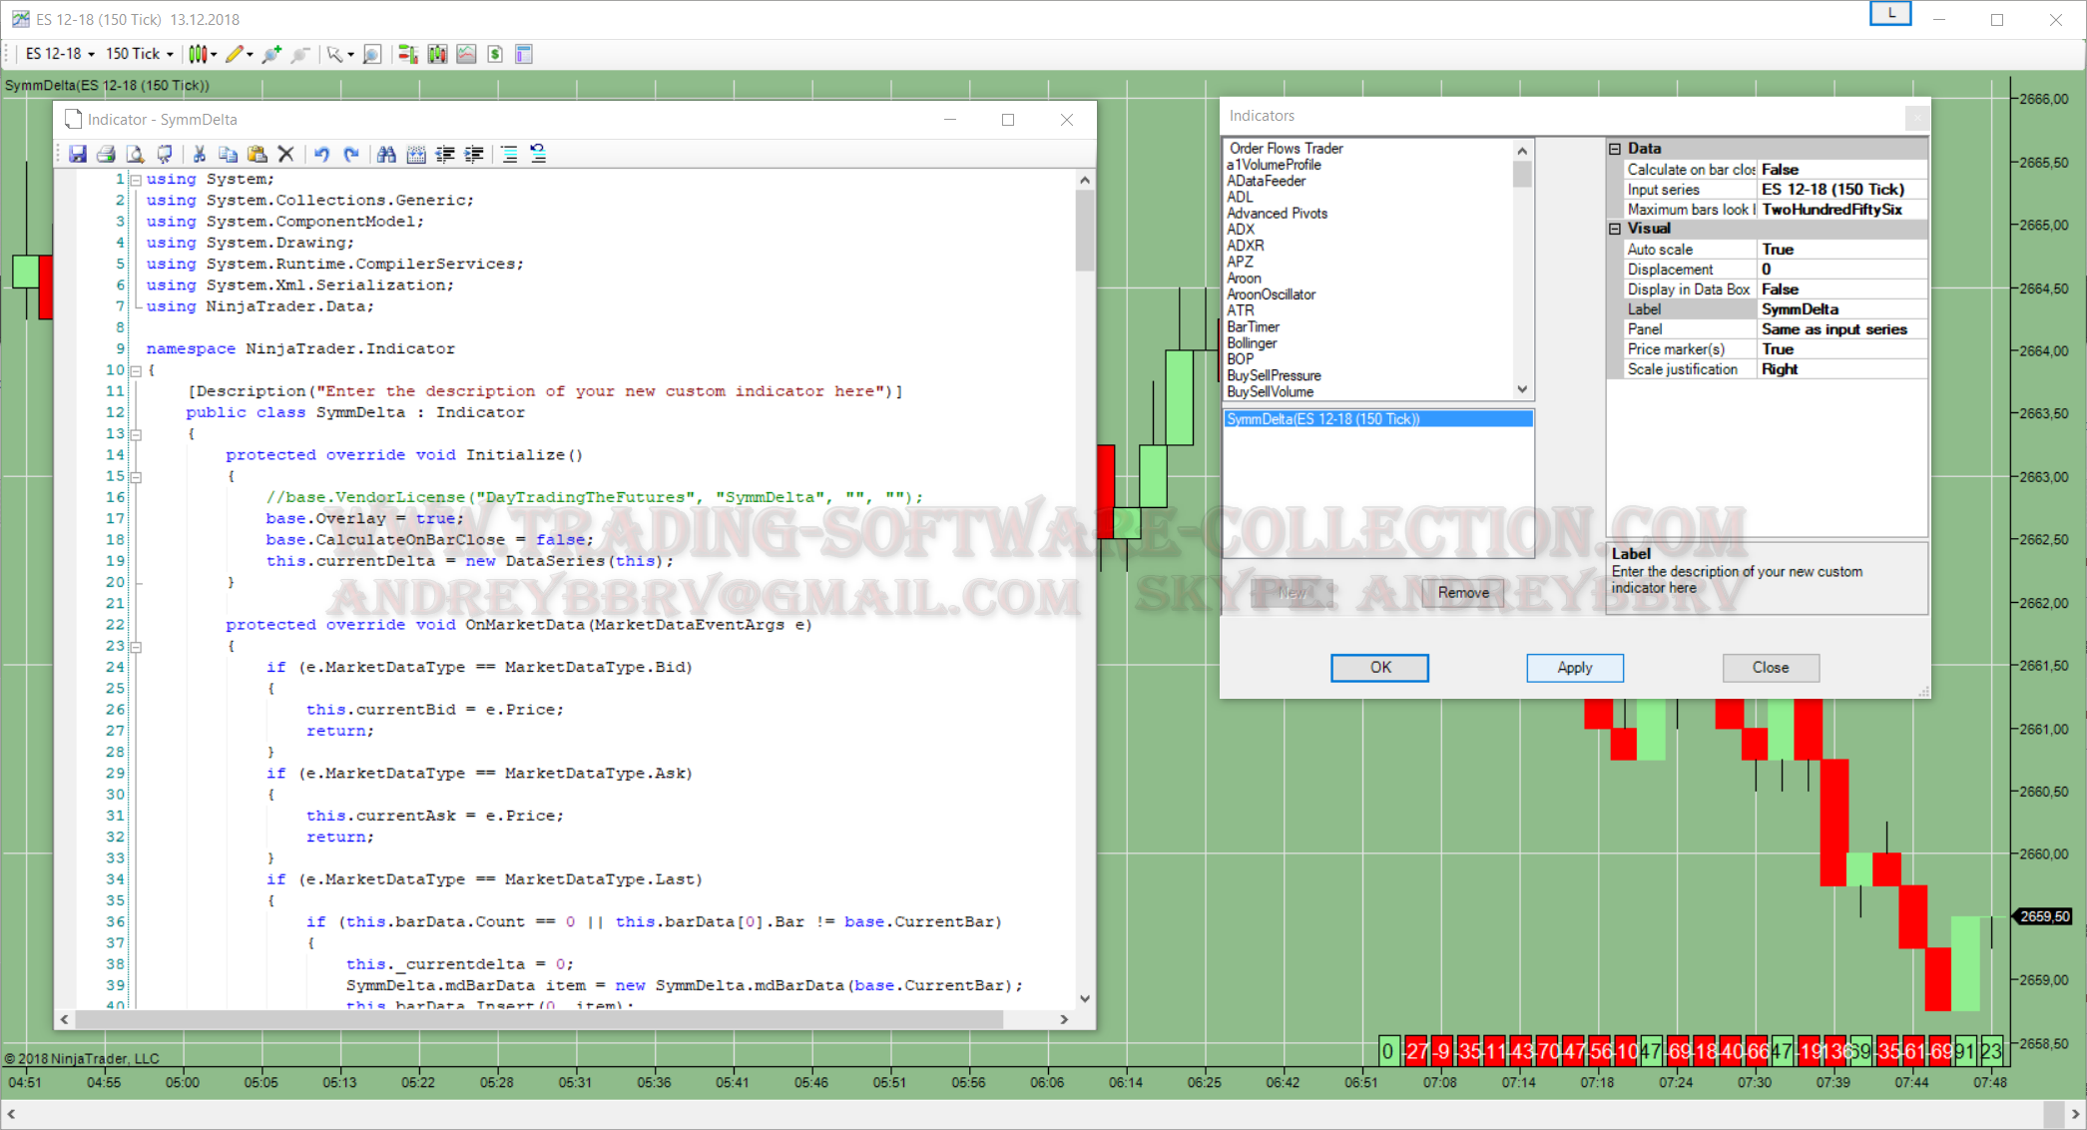Open the 150 Tick interval dropdown
The width and height of the screenshot is (2087, 1130).
point(140,54)
